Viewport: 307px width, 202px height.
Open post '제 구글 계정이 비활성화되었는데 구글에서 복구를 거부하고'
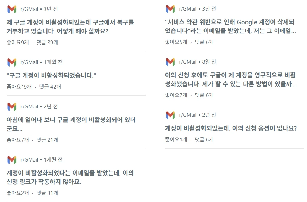(70, 27)
